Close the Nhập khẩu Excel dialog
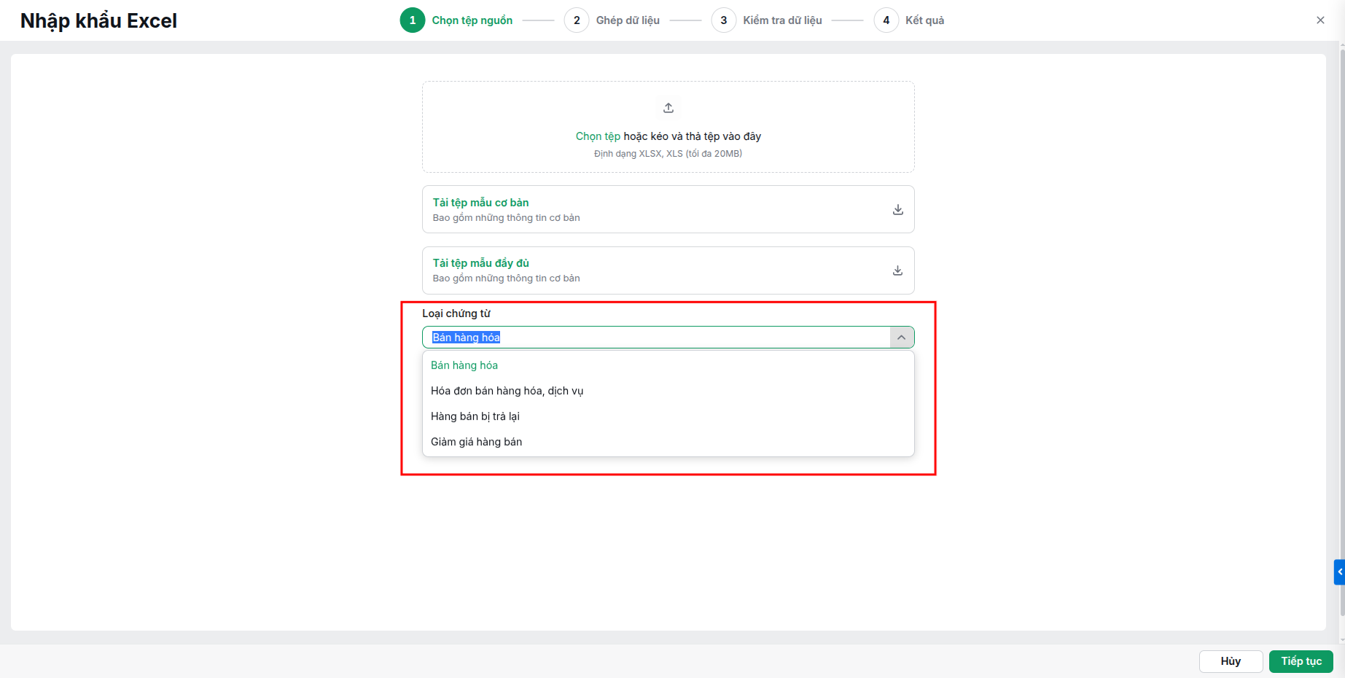The image size is (1345, 678). click(x=1320, y=20)
